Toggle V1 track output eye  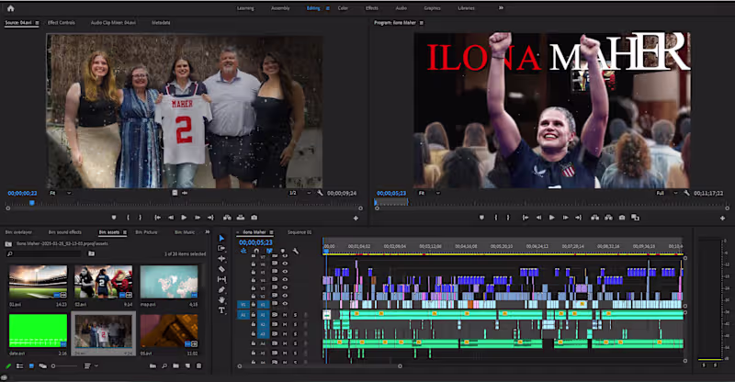coord(285,305)
